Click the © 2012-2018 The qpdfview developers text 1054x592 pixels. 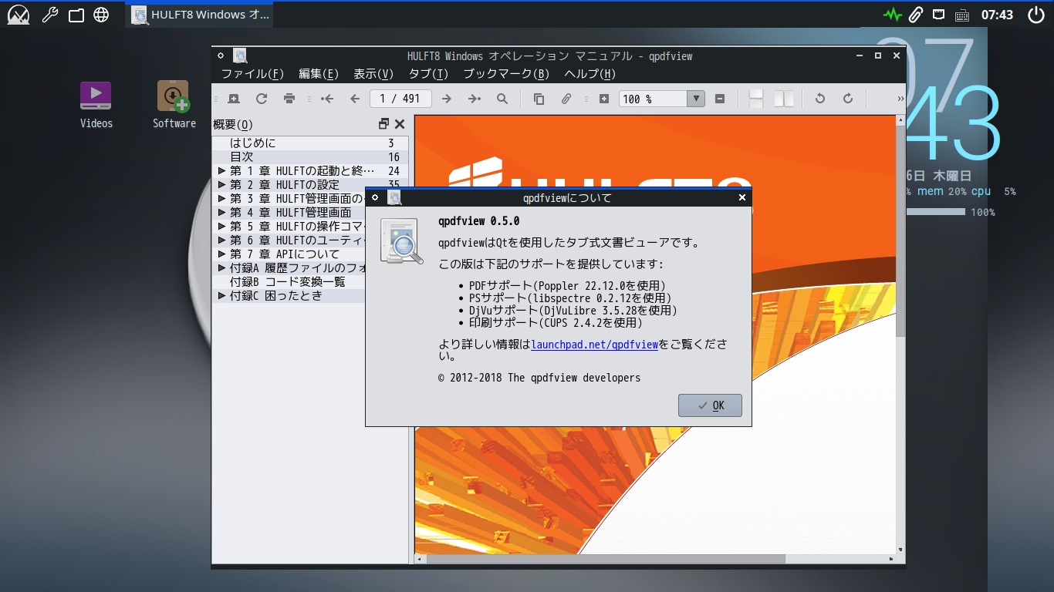[x=539, y=378]
